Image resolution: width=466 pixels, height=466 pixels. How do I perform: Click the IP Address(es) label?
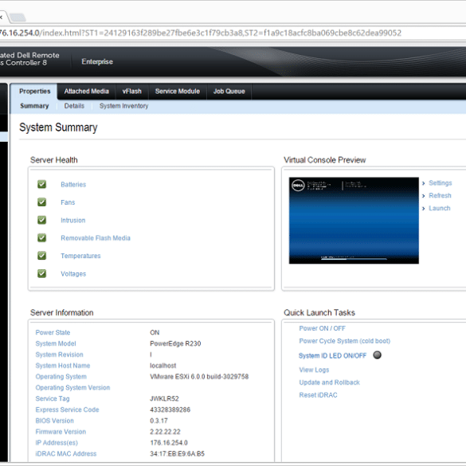tap(57, 443)
